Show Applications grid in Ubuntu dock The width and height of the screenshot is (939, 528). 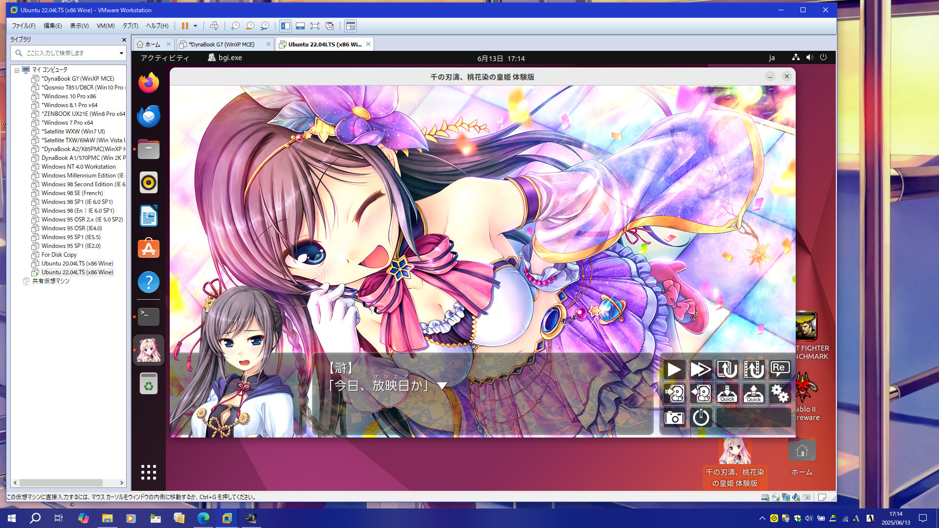pyautogui.click(x=149, y=472)
